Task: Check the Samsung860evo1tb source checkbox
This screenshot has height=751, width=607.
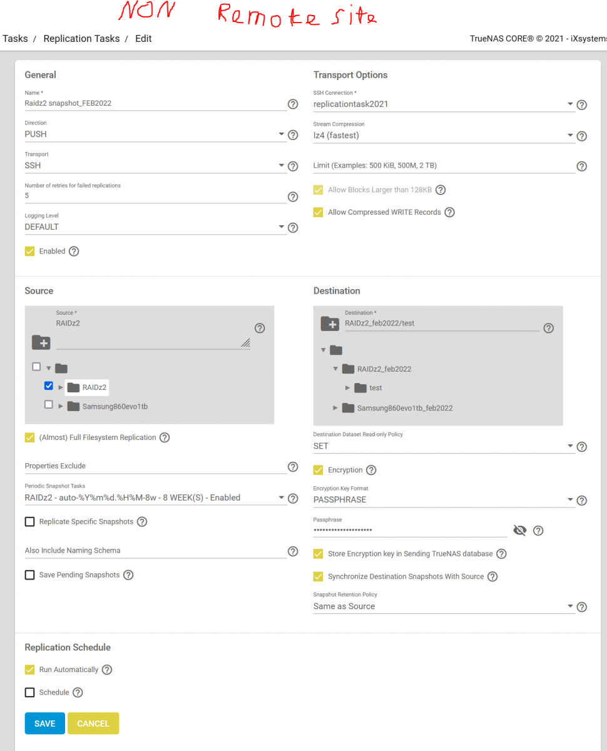Action: tap(49, 406)
